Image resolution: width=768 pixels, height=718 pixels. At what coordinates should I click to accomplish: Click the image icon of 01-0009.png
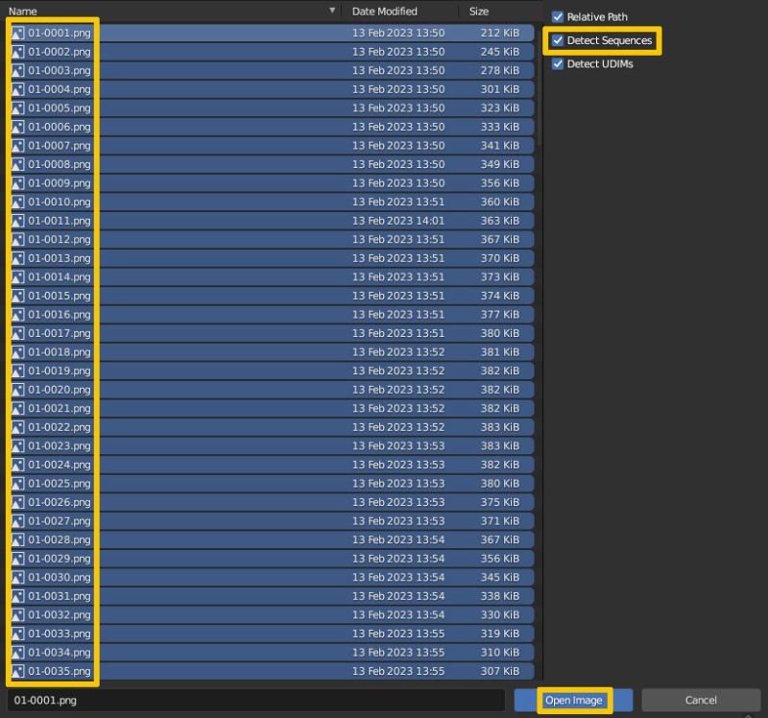point(17,183)
